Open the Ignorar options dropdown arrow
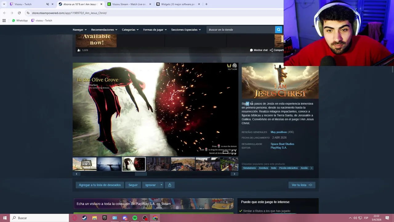The image size is (394, 222). (x=161, y=185)
